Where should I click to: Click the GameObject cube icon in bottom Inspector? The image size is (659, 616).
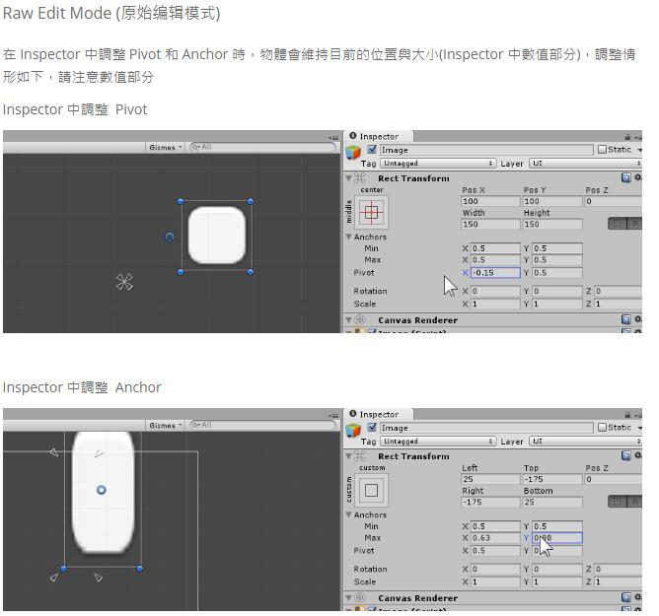353,430
